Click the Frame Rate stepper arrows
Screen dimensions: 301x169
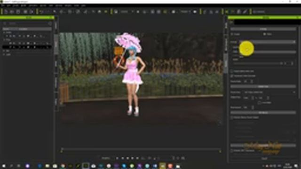click(x=252, y=81)
